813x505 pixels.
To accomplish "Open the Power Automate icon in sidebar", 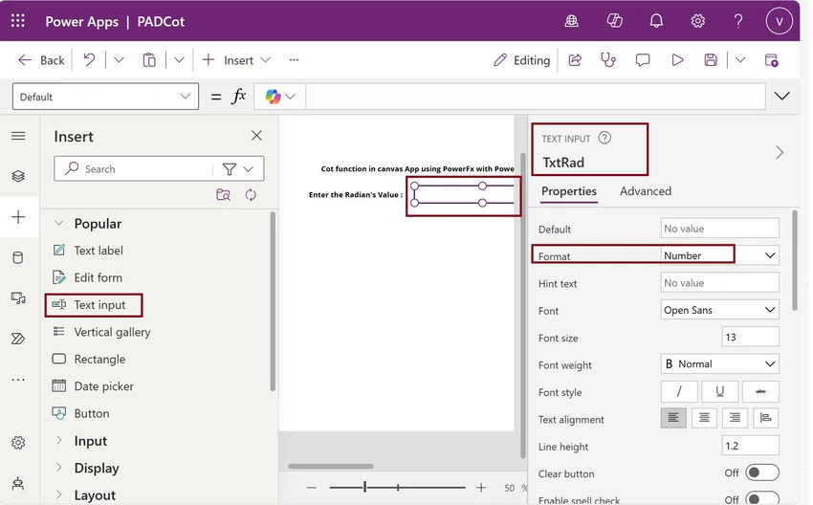I will point(18,339).
